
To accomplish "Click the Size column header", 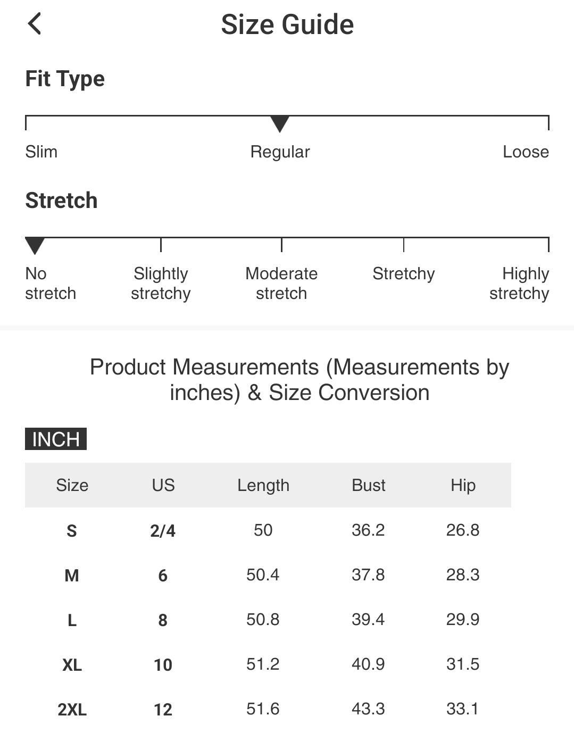I will click(72, 485).
